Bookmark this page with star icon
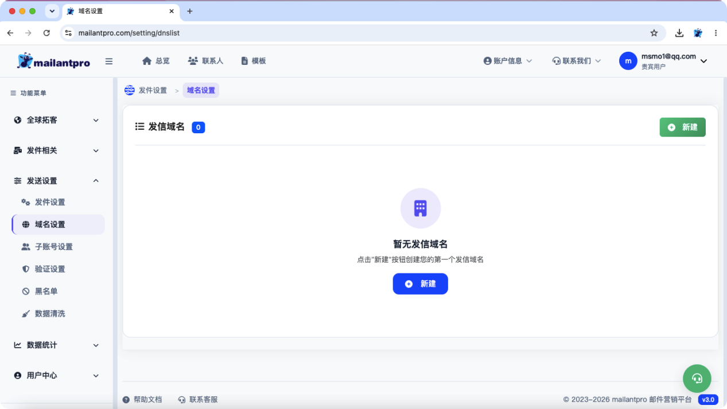This screenshot has height=409, width=727. tap(654, 33)
